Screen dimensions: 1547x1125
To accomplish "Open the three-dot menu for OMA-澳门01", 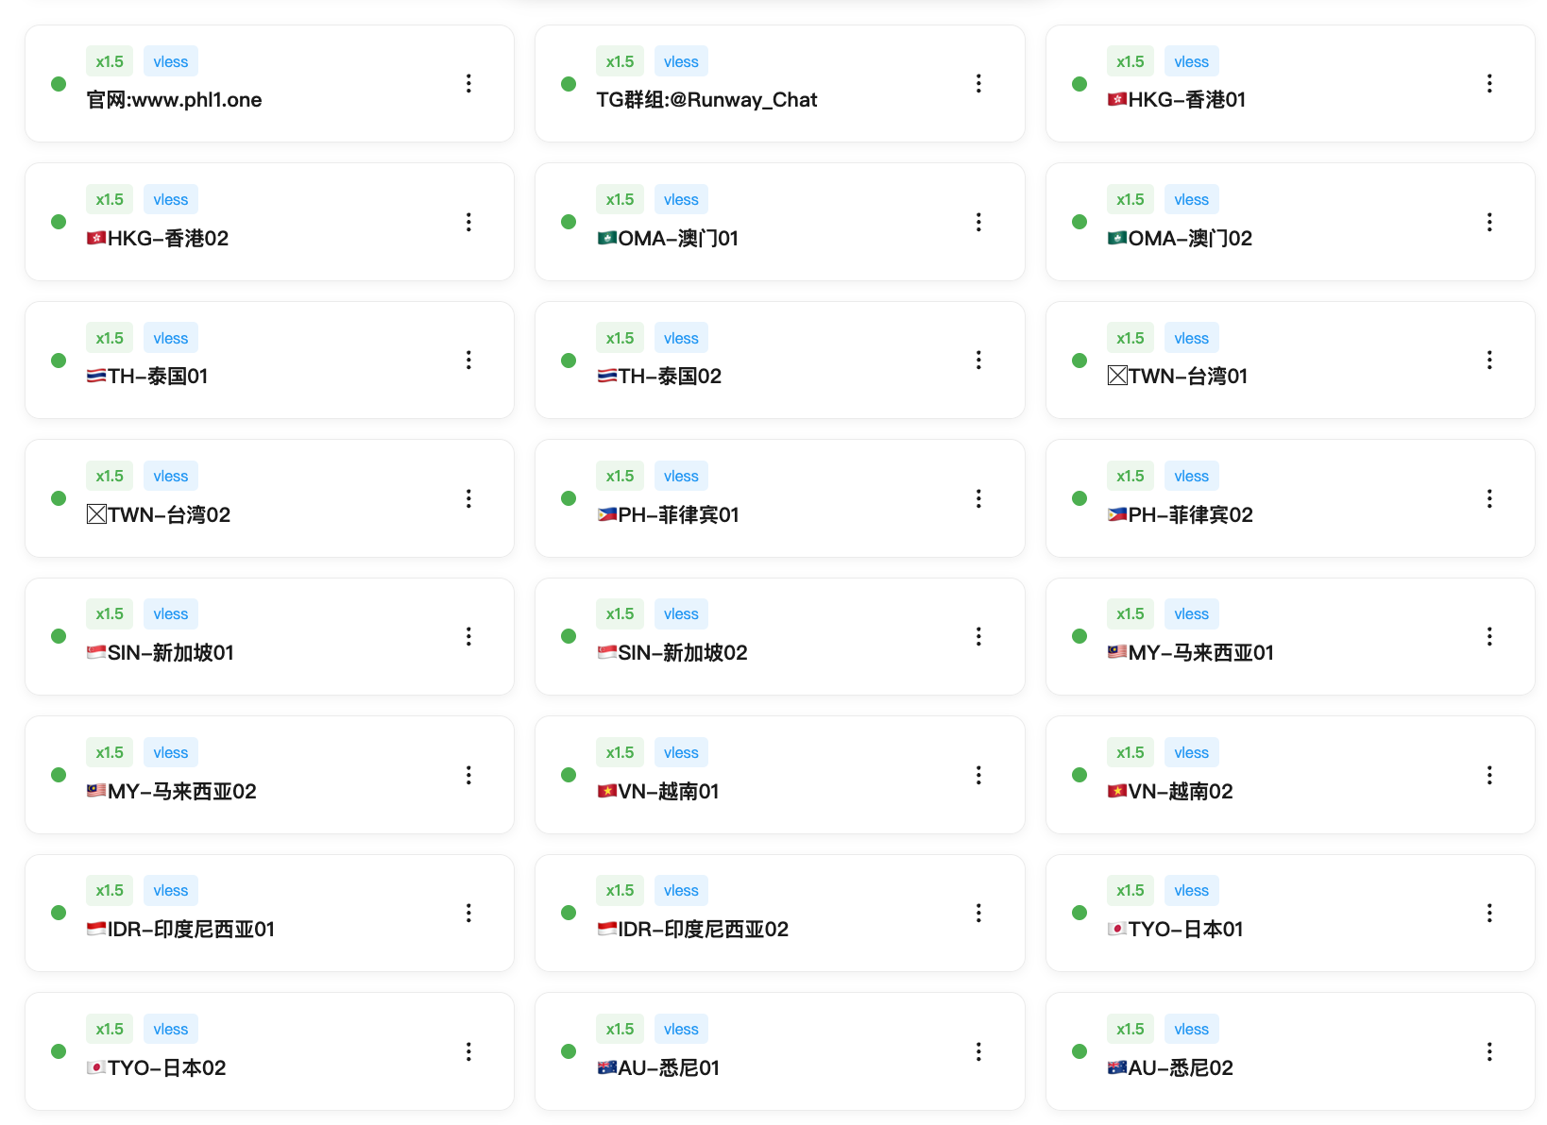I will click(978, 222).
